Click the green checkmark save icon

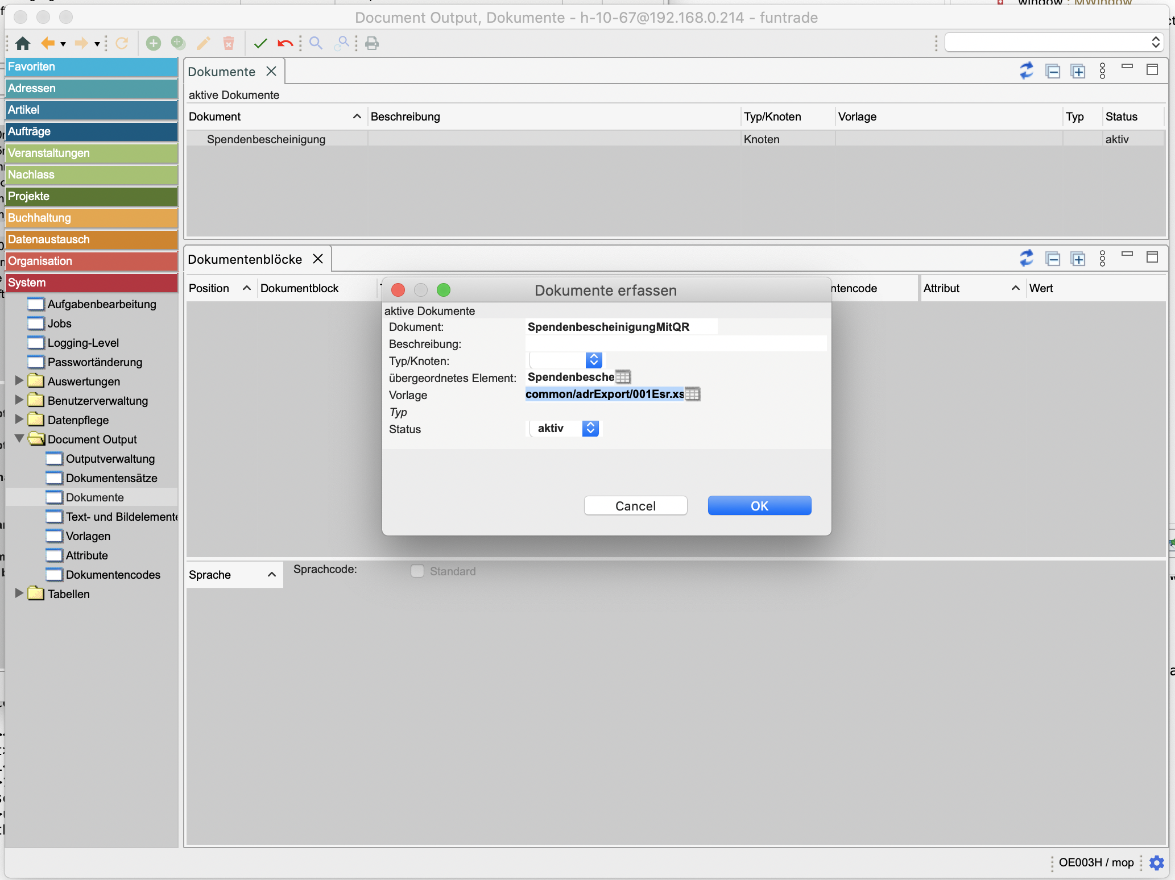coord(260,43)
